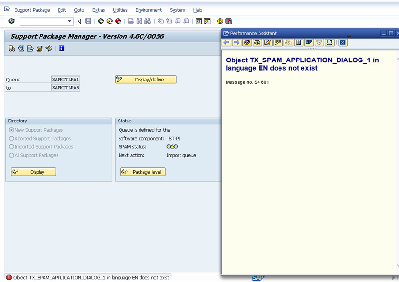The image size is (399, 282).
Task: Click the blue Information icon
Action: click(x=61, y=48)
